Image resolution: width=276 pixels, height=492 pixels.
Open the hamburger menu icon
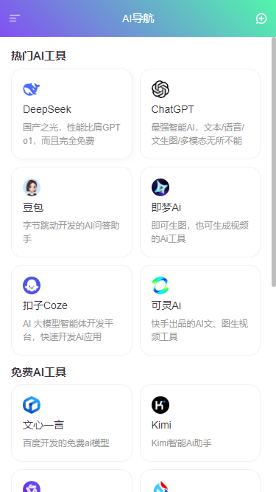click(15, 18)
